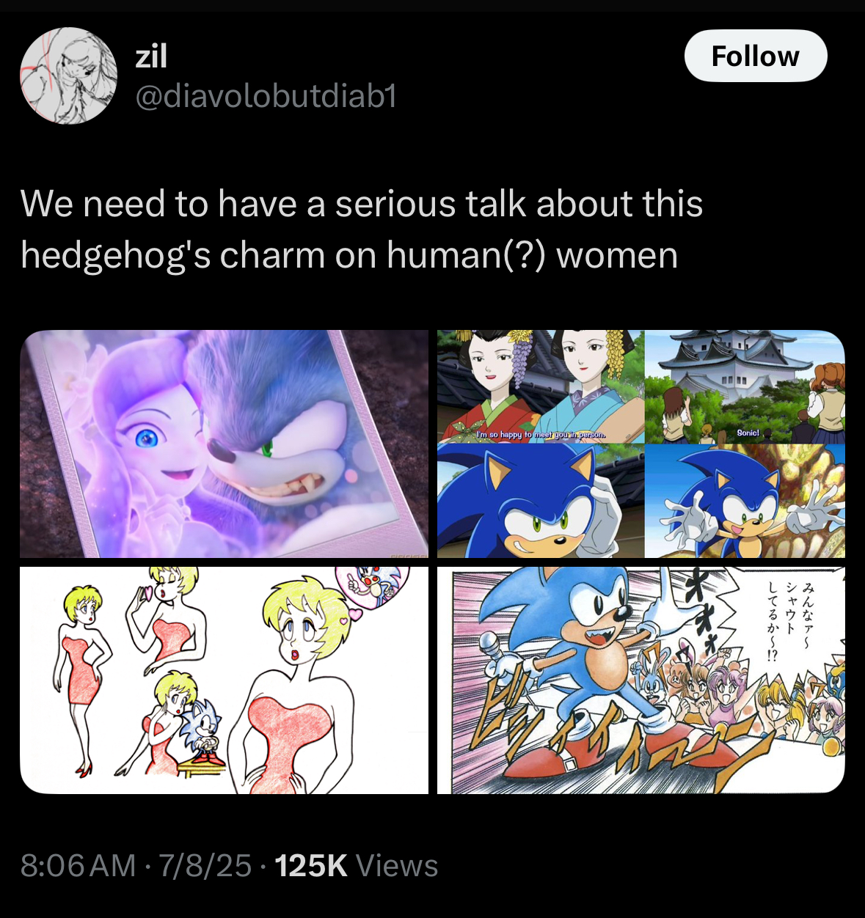
Task: View the Sonic X anime collage image
Action: 641,444
